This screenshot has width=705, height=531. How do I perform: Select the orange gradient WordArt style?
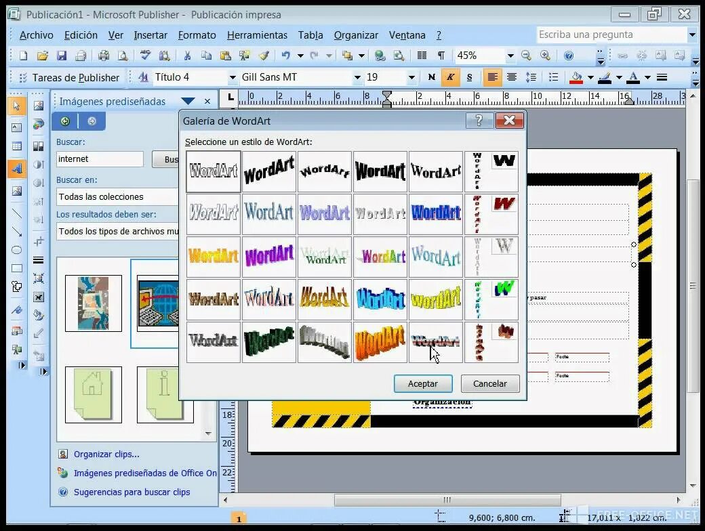214,257
